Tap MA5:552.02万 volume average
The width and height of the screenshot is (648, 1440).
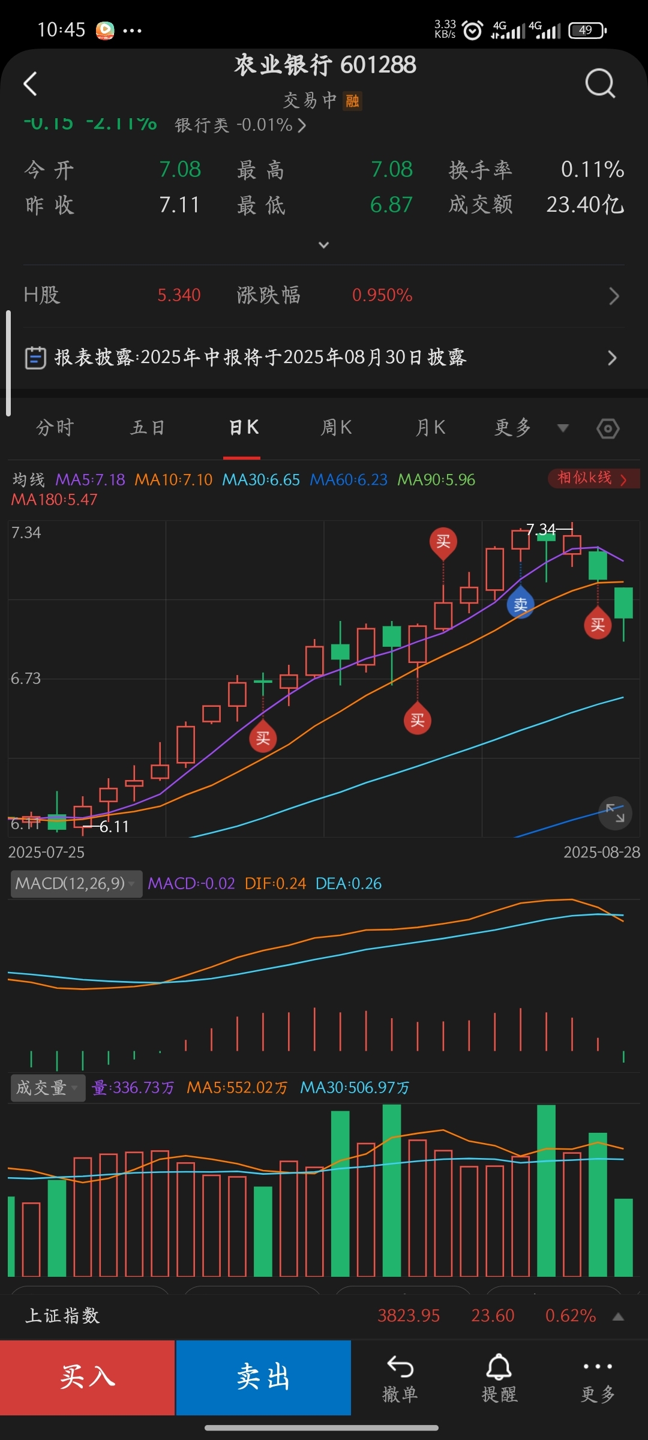click(x=237, y=1088)
